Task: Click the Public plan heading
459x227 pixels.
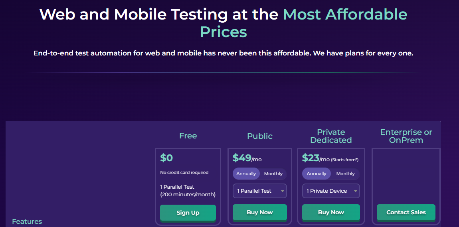Action: coord(260,136)
